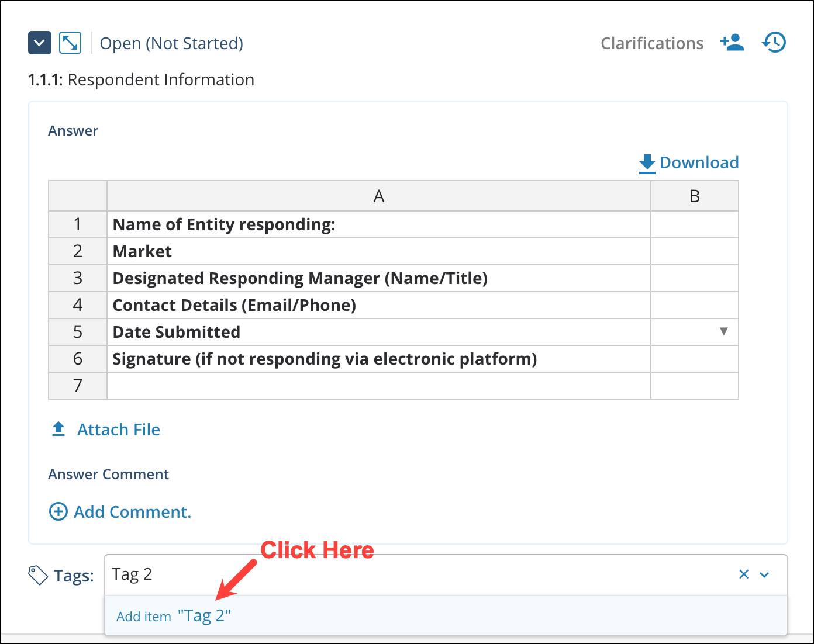Screen dimensions: 814x644
Task: Click the X icon to clear the tag
Action: tap(743, 574)
